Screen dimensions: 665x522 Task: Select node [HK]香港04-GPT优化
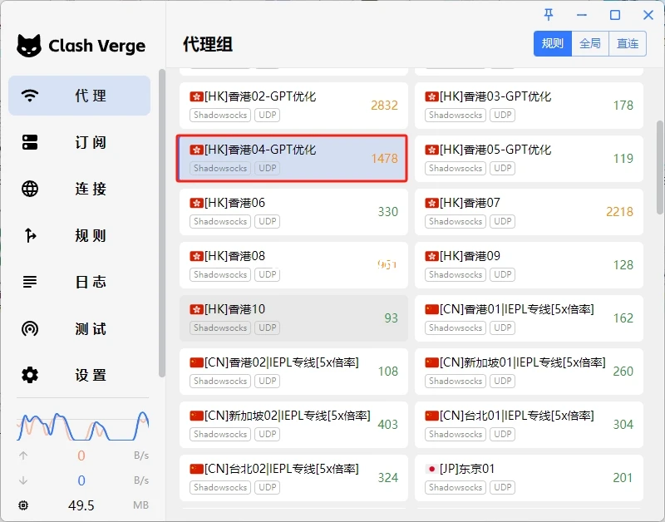point(292,159)
